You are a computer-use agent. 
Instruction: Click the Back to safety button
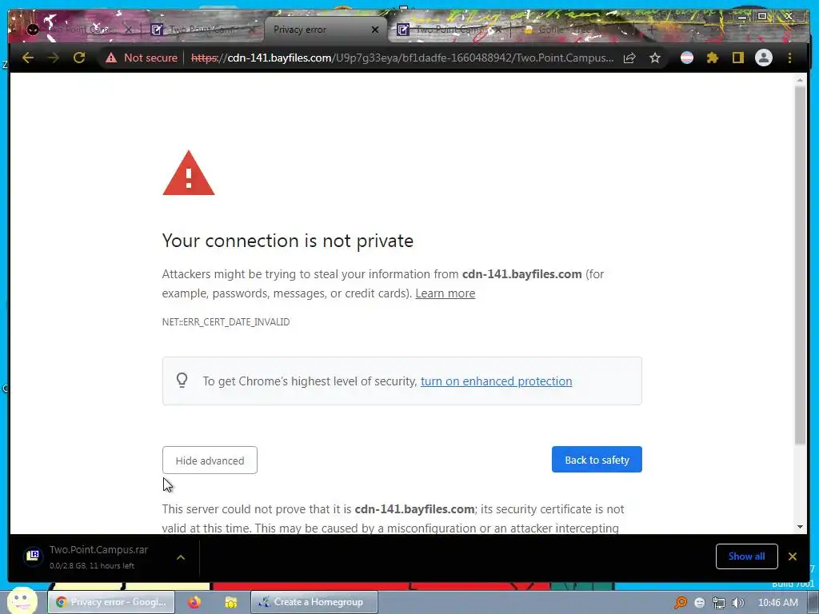coord(597,460)
